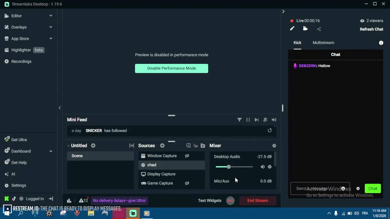Image resolution: width=390 pixels, height=219 pixels.
Task: Show hidden Game Capture source
Action: point(187,183)
